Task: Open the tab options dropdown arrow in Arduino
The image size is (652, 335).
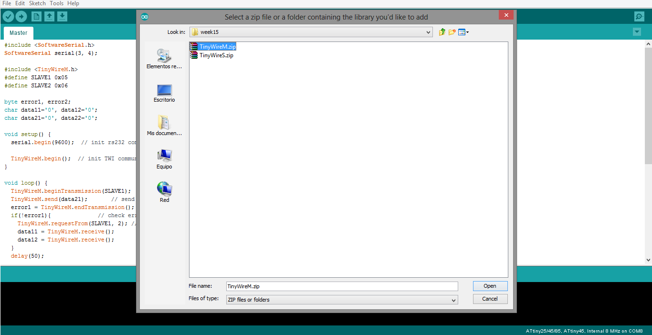Action: pos(637,32)
